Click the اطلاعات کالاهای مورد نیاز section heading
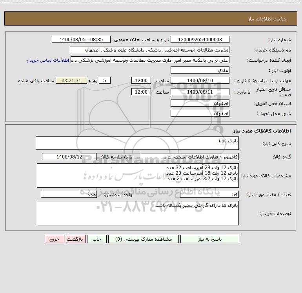 click(x=262, y=131)
